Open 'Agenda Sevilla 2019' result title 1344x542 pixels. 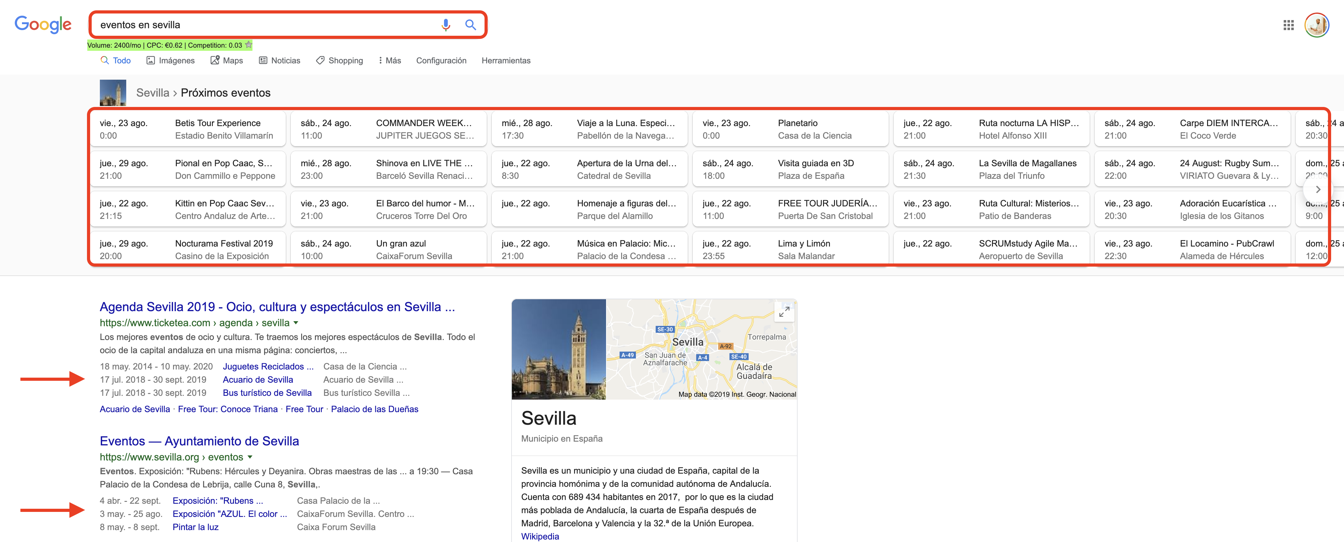pos(277,307)
